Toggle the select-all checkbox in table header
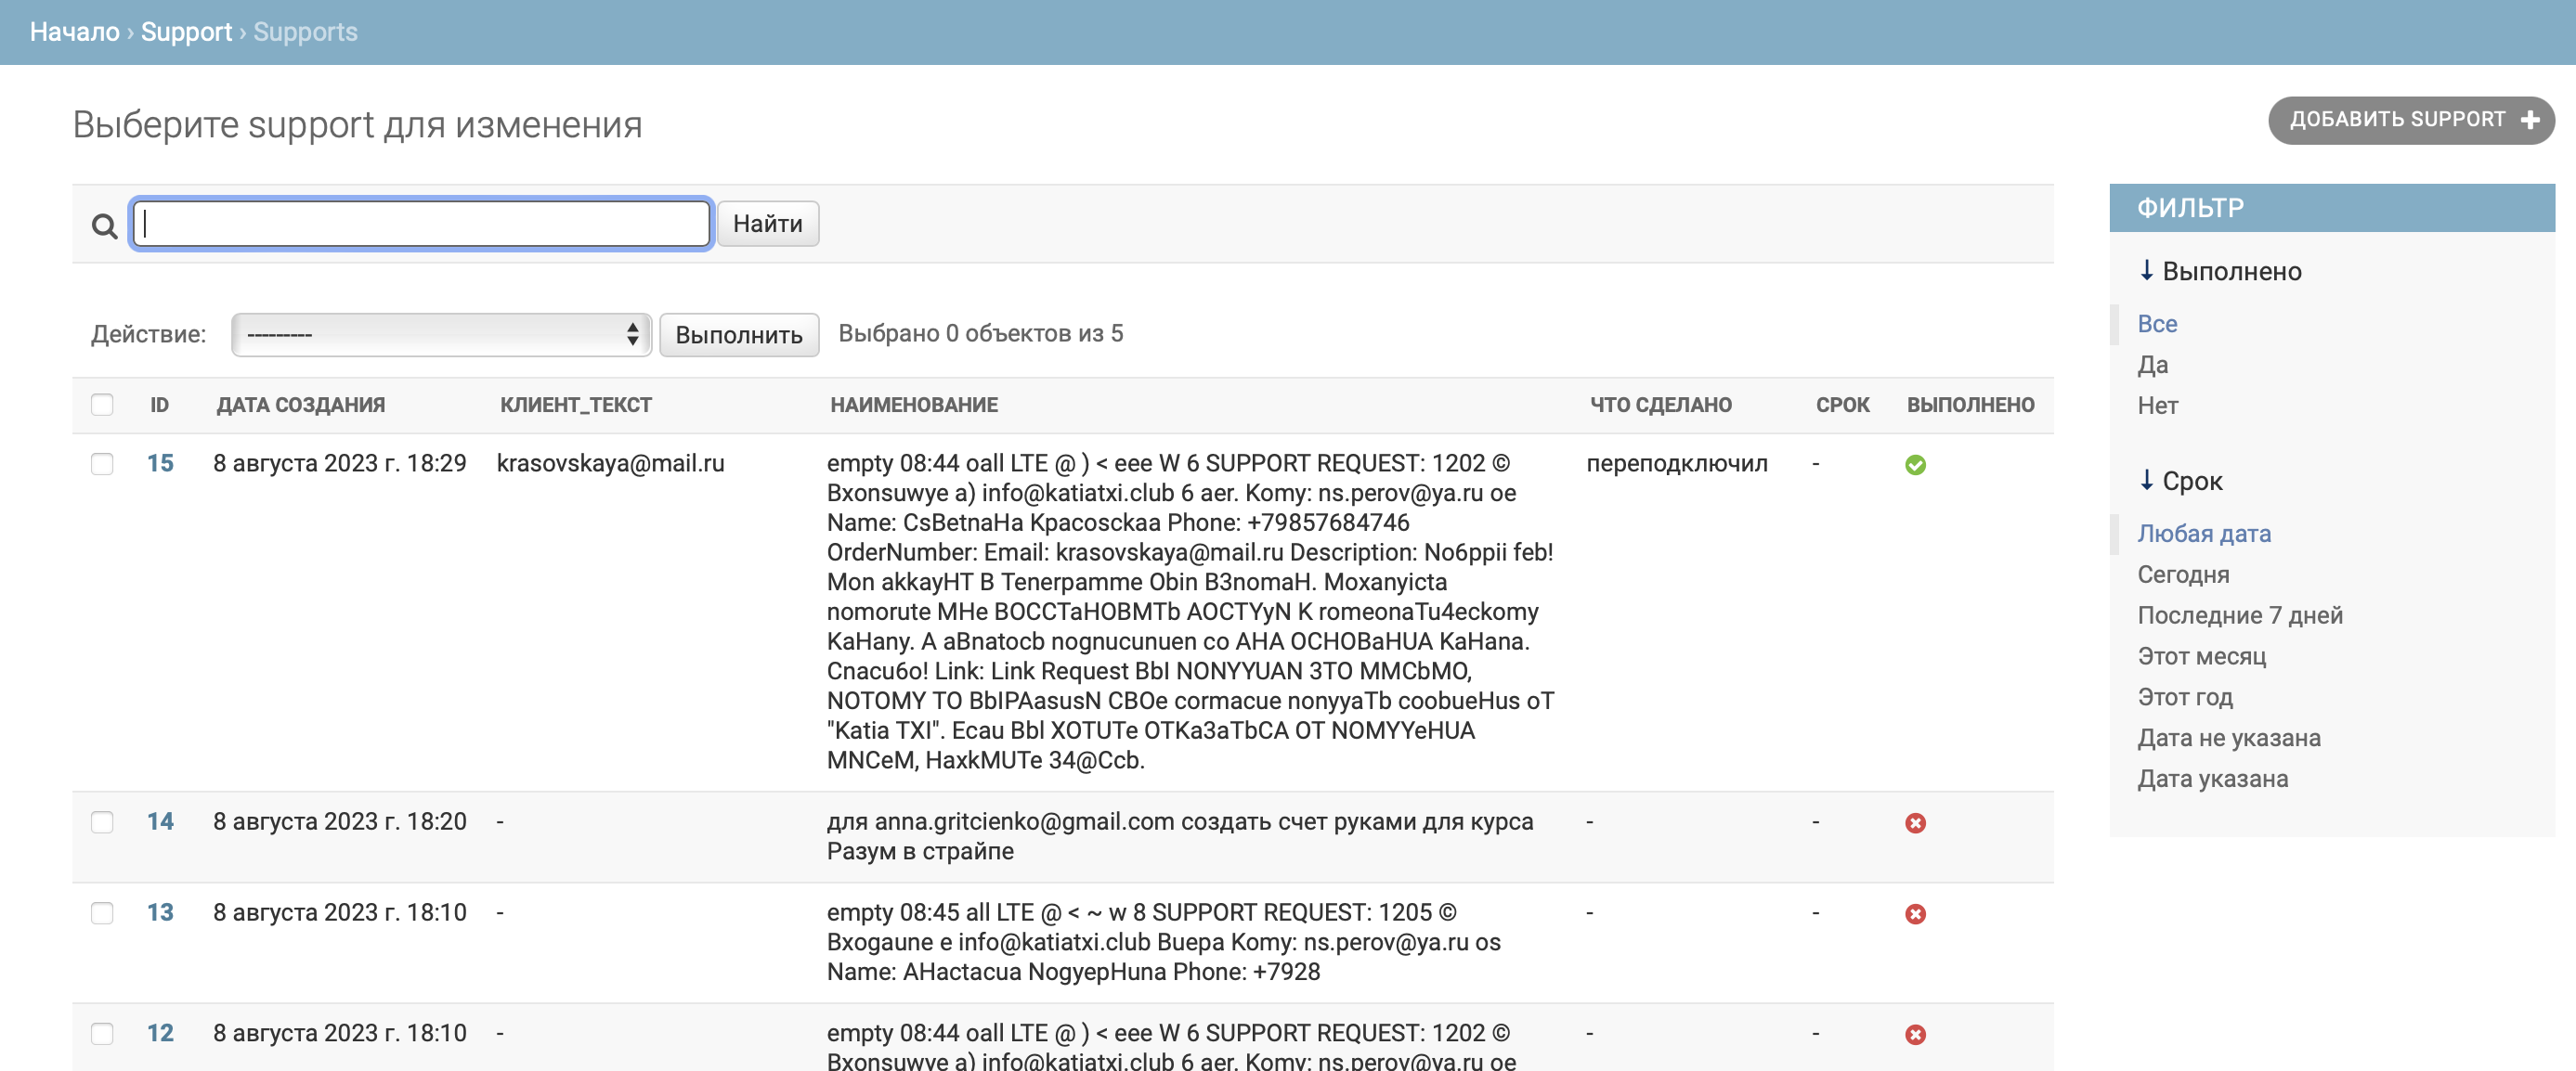2576x1071 pixels. pyautogui.click(x=102, y=405)
